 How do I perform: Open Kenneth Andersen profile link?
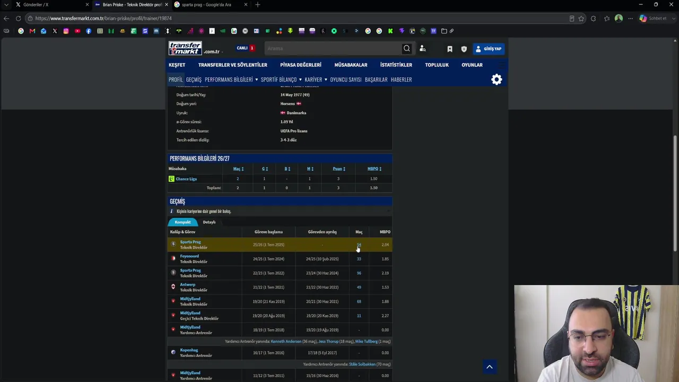[x=286, y=342]
